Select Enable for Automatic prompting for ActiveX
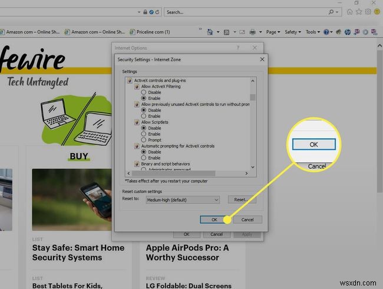 coord(144,158)
